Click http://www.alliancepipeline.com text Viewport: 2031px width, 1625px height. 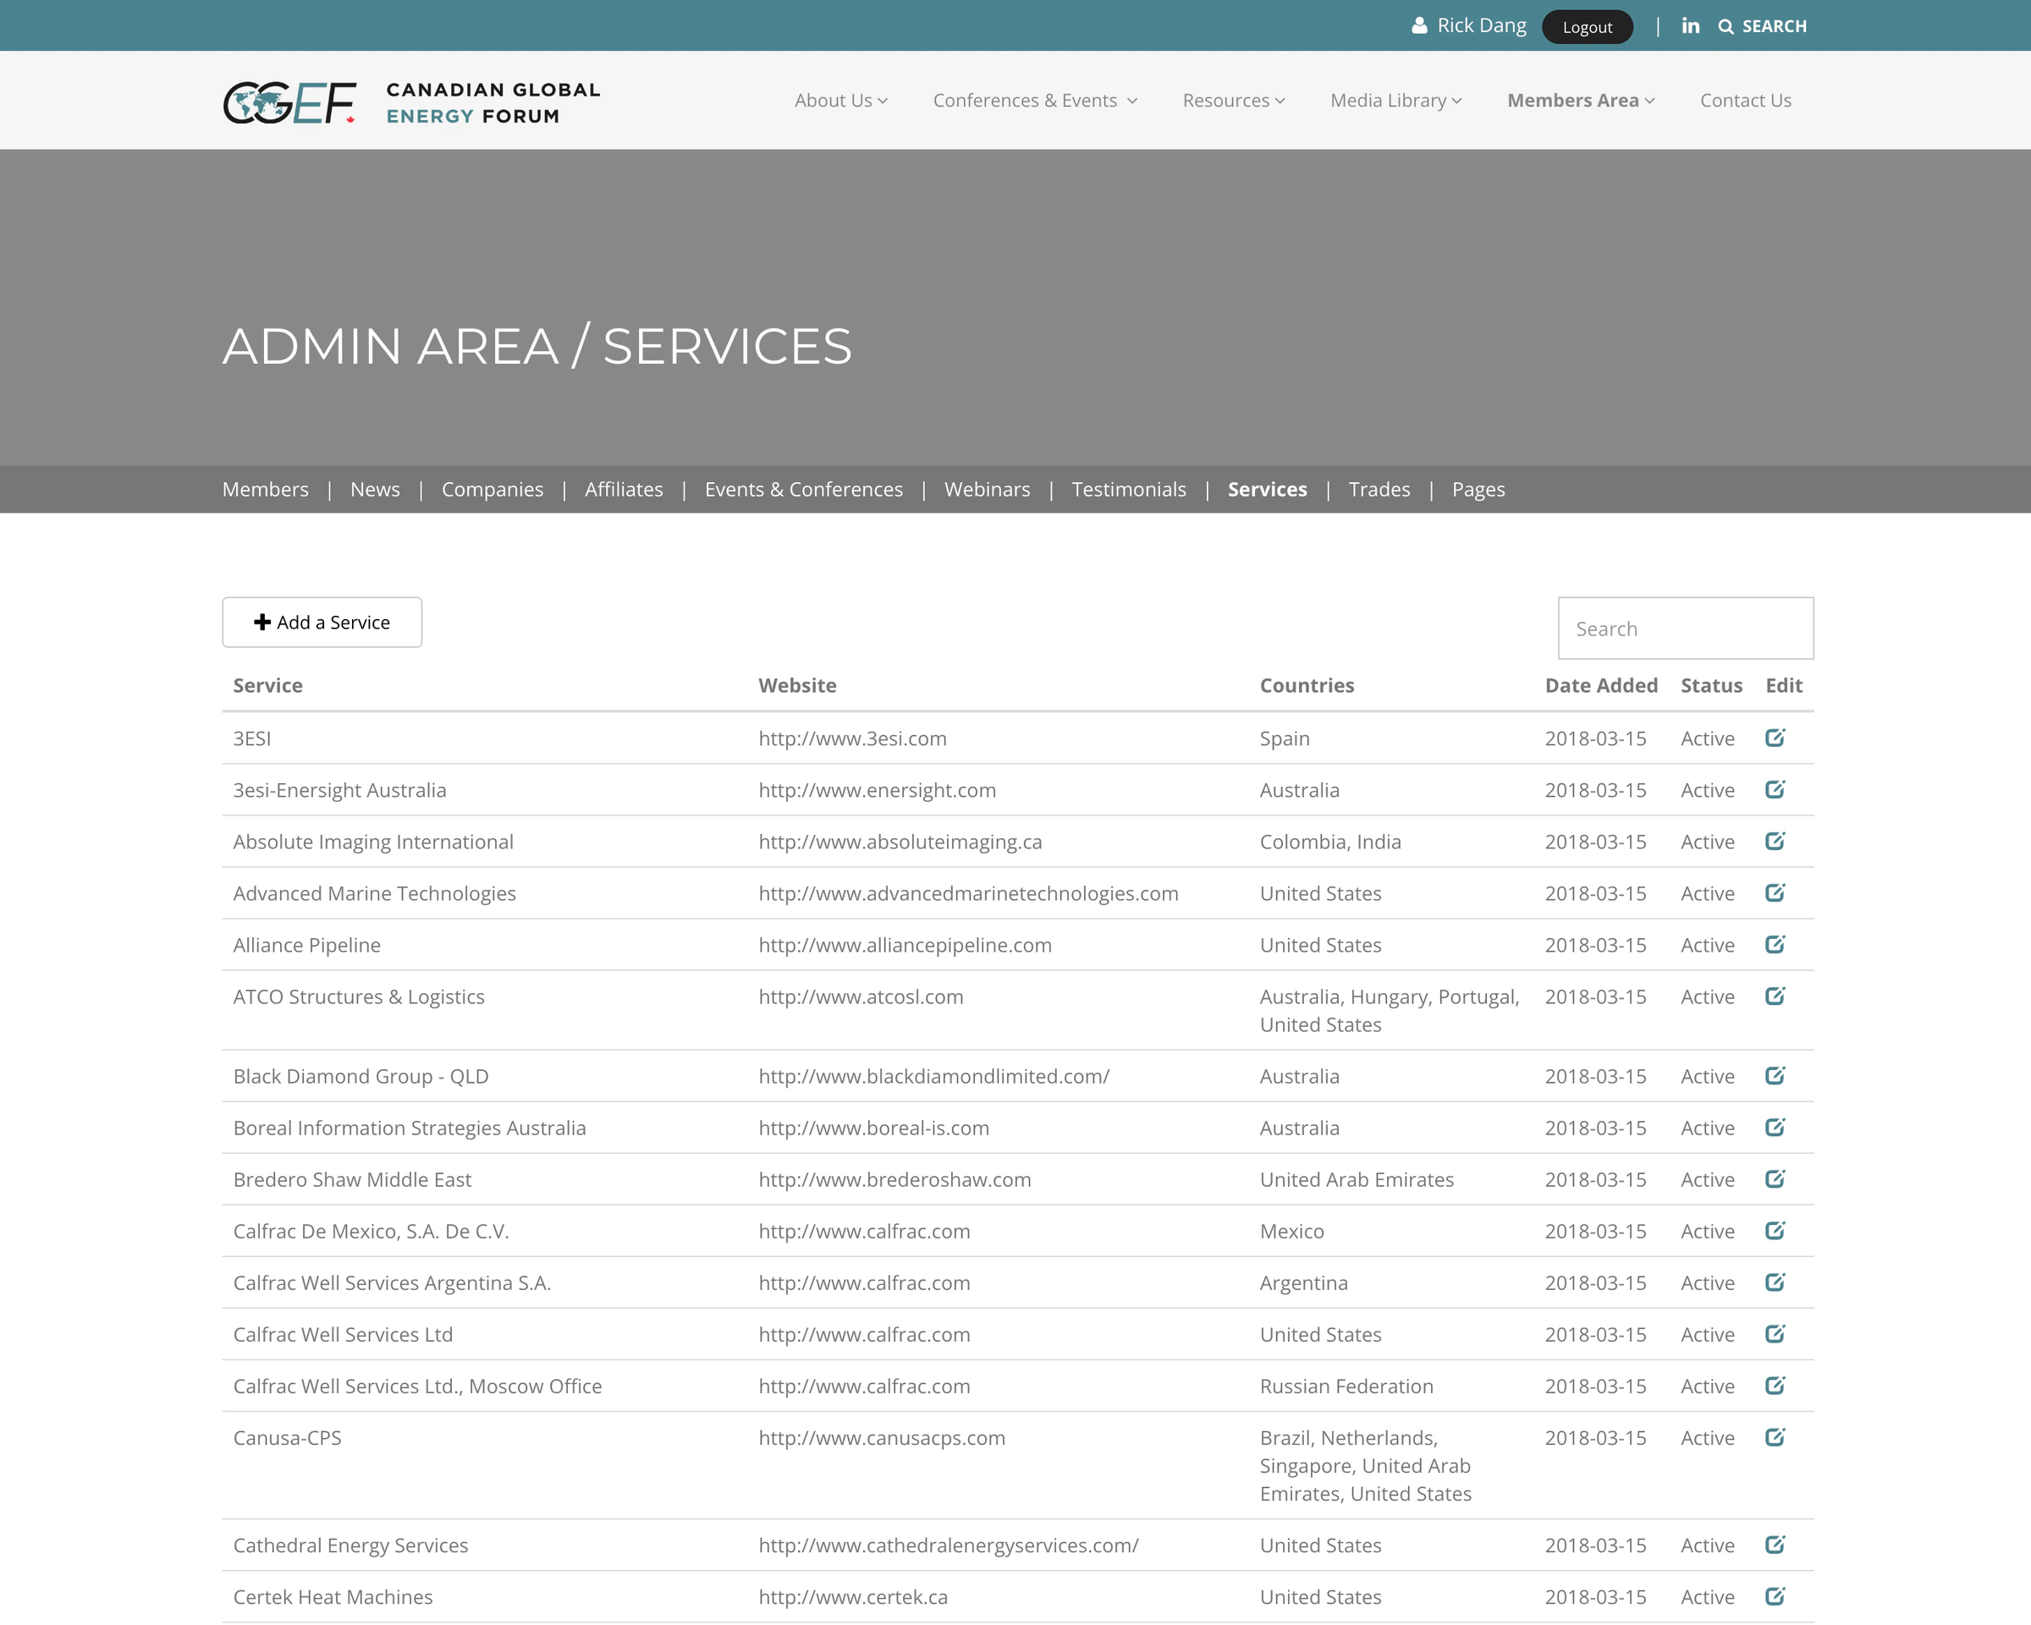(905, 945)
